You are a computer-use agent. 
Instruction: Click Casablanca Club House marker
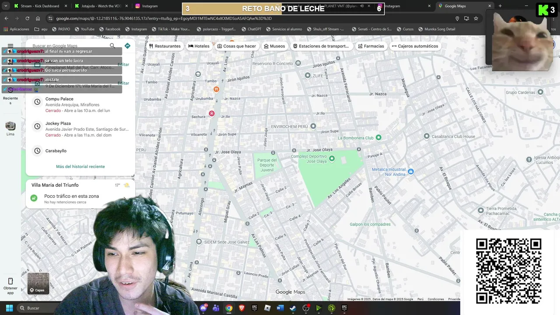[427, 136]
